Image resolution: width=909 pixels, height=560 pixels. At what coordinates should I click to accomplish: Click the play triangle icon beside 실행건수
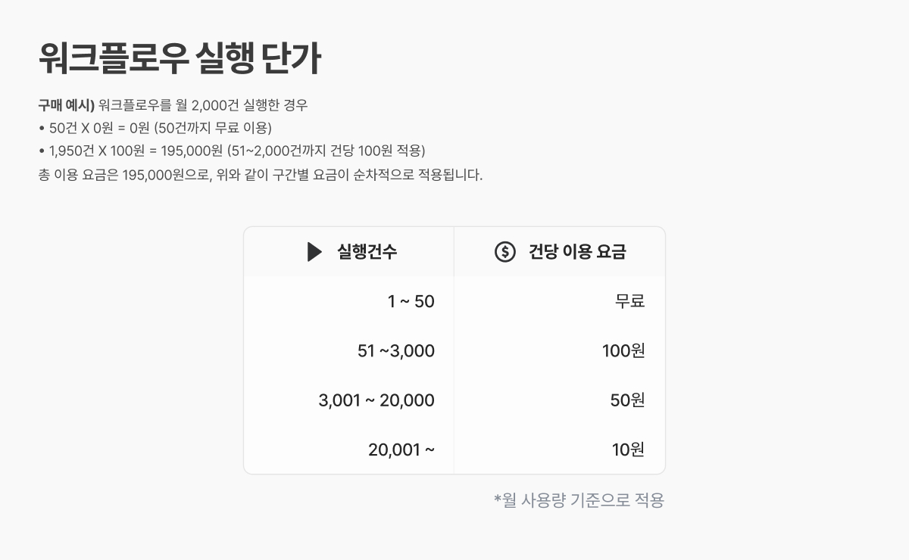pos(314,252)
